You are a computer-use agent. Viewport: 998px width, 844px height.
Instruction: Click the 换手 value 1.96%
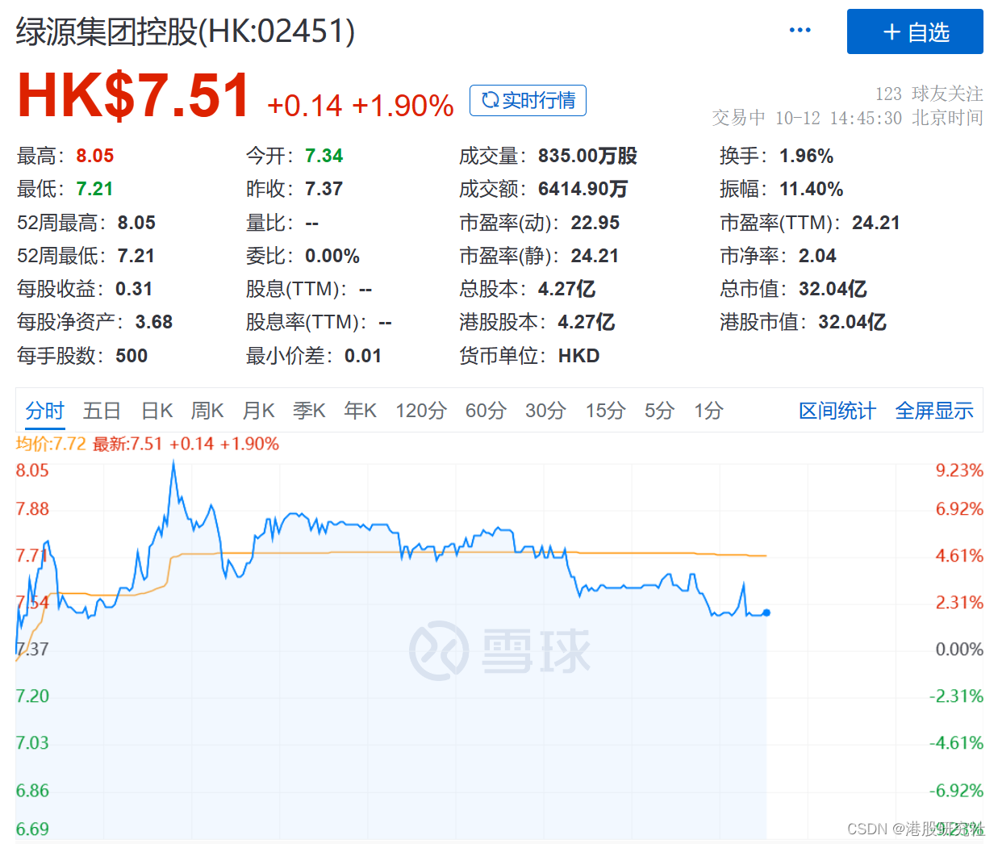806,156
